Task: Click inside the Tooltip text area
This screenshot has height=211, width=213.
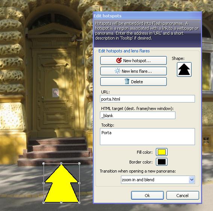Action: (147, 136)
